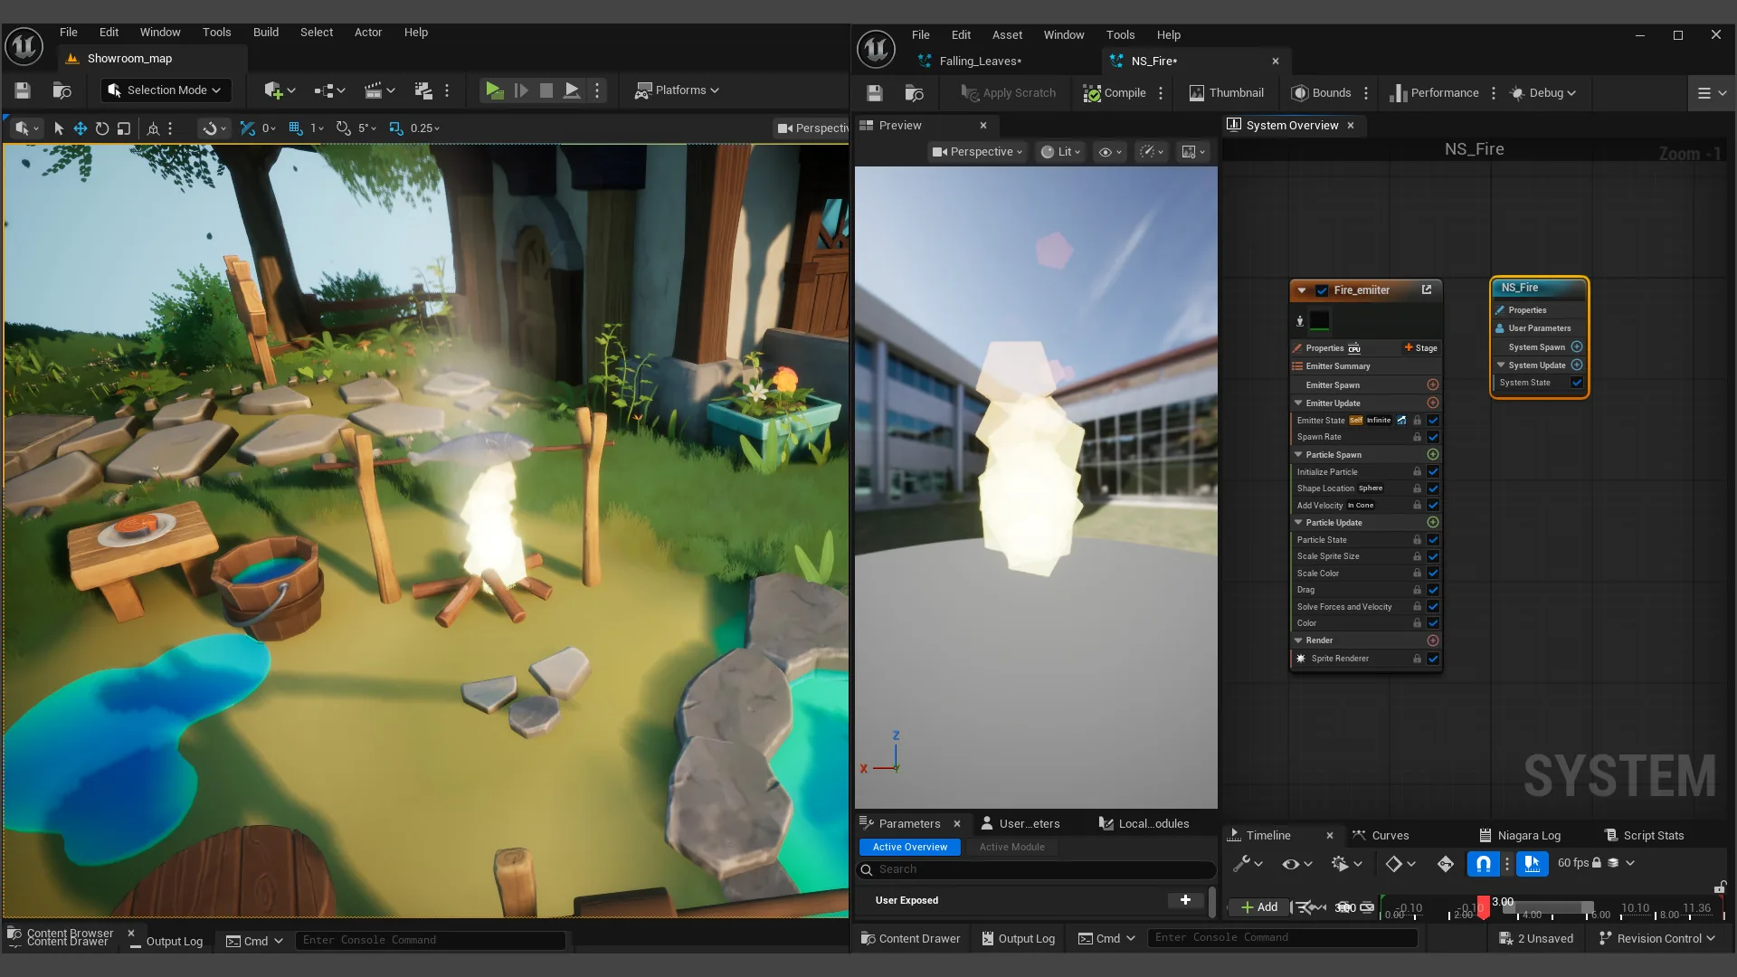Select the Shape Location module row
The width and height of the screenshot is (1737, 977).
click(1366, 488)
